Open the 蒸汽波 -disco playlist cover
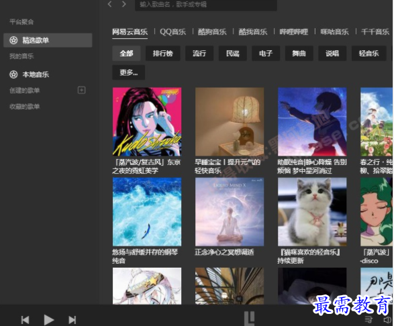396x326 pixels. click(377, 212)
